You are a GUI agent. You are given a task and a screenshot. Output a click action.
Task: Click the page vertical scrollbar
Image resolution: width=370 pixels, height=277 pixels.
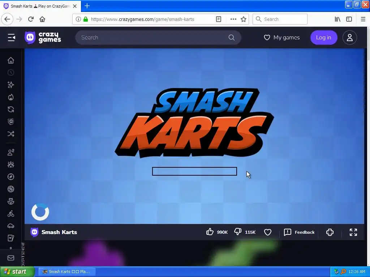click(x=368, y=146)
